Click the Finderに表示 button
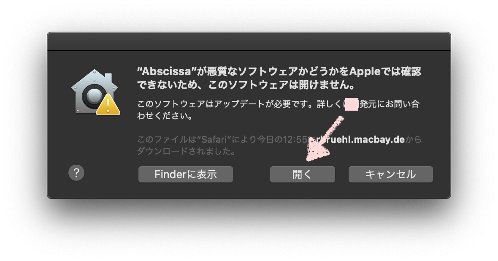This screenshot has height=261, width=498. point(185,174)
